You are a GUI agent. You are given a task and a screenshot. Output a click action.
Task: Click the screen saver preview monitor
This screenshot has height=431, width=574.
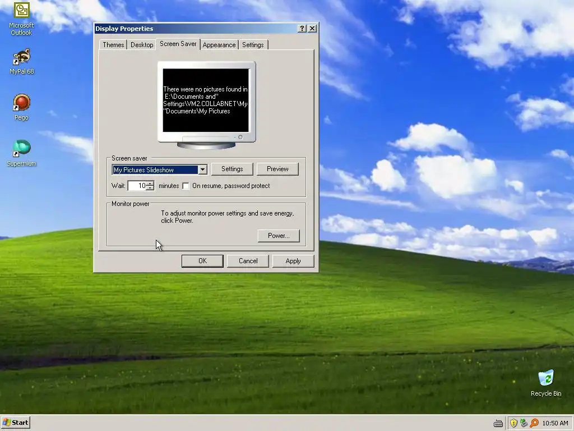[x=206, y=106]
